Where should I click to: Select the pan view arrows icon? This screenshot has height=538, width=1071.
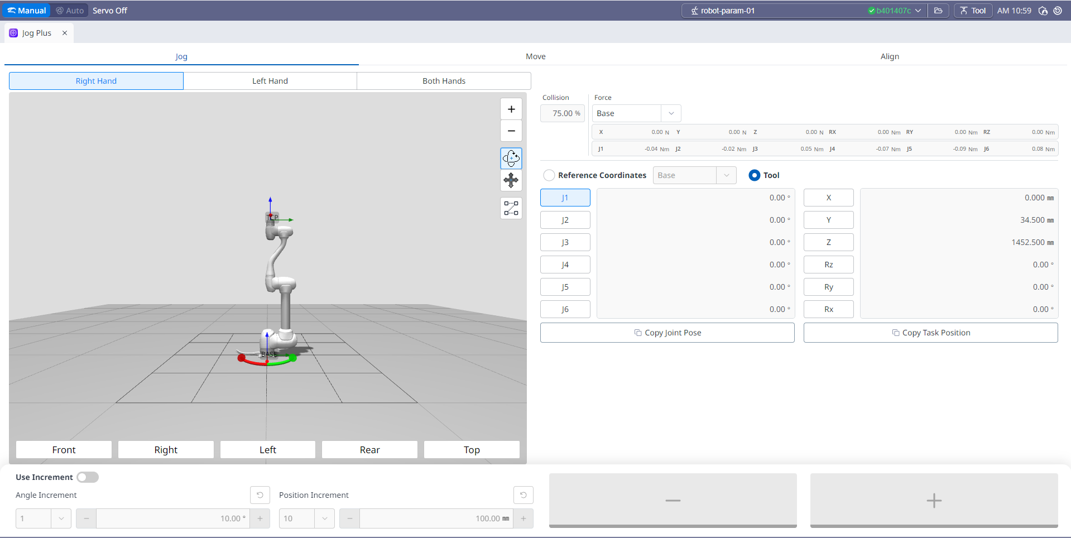click(511, 180)
